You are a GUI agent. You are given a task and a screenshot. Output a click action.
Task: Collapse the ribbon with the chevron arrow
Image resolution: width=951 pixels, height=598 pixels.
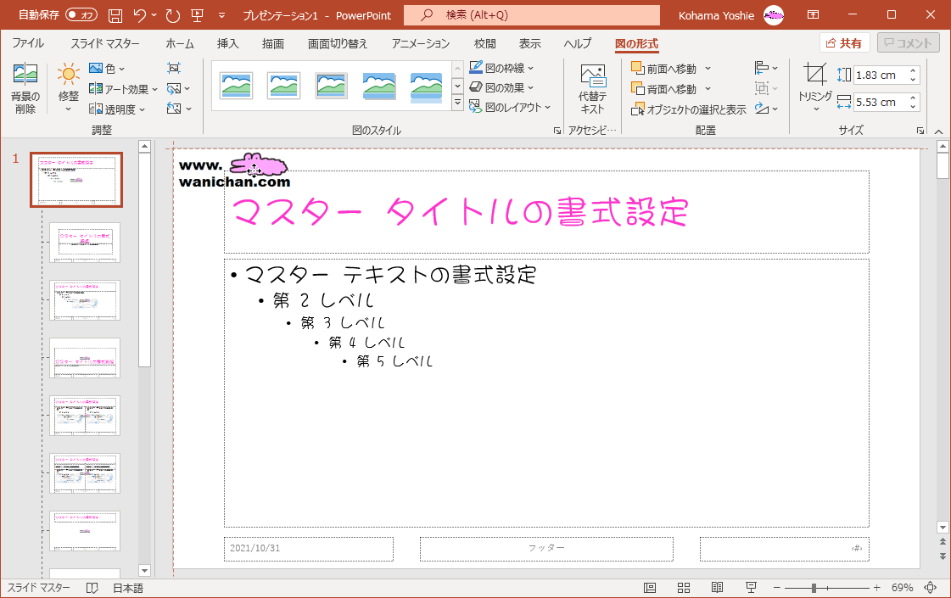[x=938, y=131]
